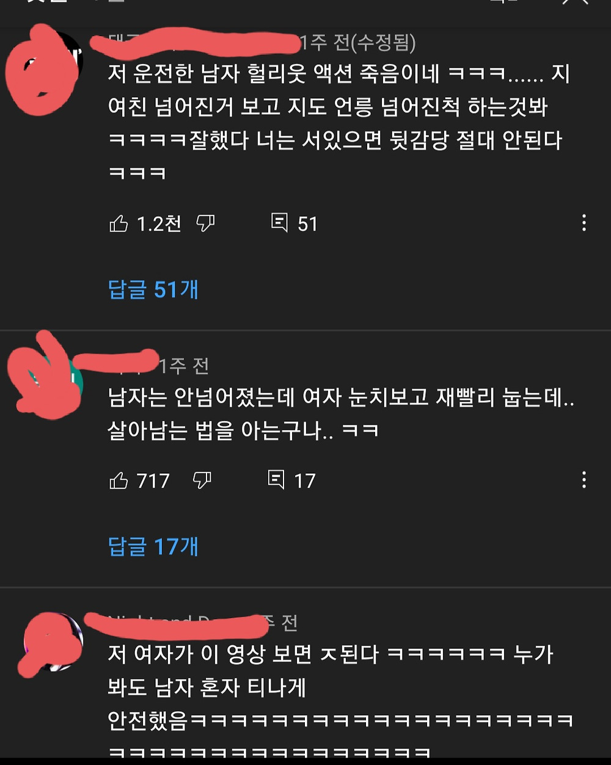Tap first comment's 1주 전(수정됨) timestamp
The width and height of the screenshot is (611, 765).
pyautogui.click(x=359, y=43)
